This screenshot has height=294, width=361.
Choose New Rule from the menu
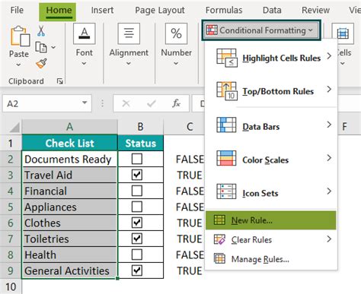pyautogui.click(x=271, y=220)
